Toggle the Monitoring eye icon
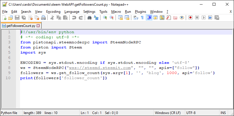The image size is (234, 116). [x=181, y=18]
